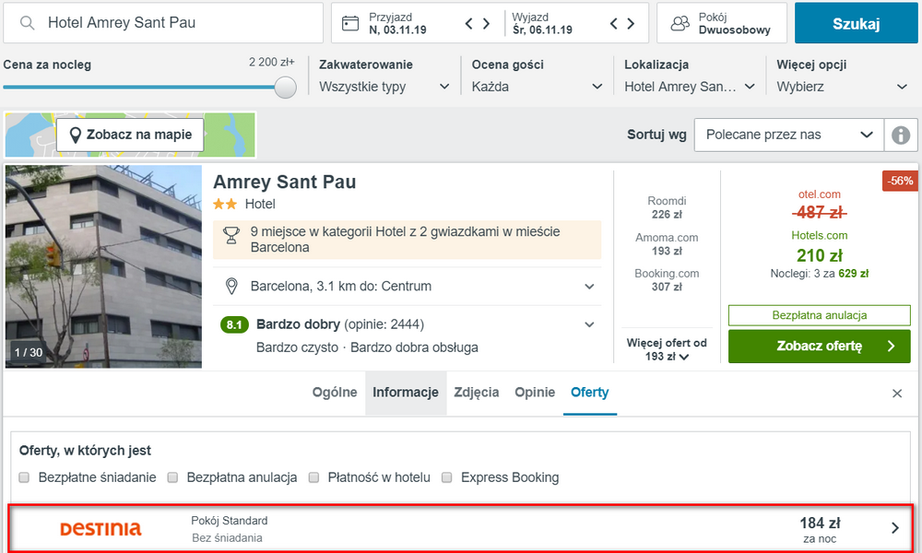Click the guests icon in room selector
This screenshot has width=922, height=553.
680,24
